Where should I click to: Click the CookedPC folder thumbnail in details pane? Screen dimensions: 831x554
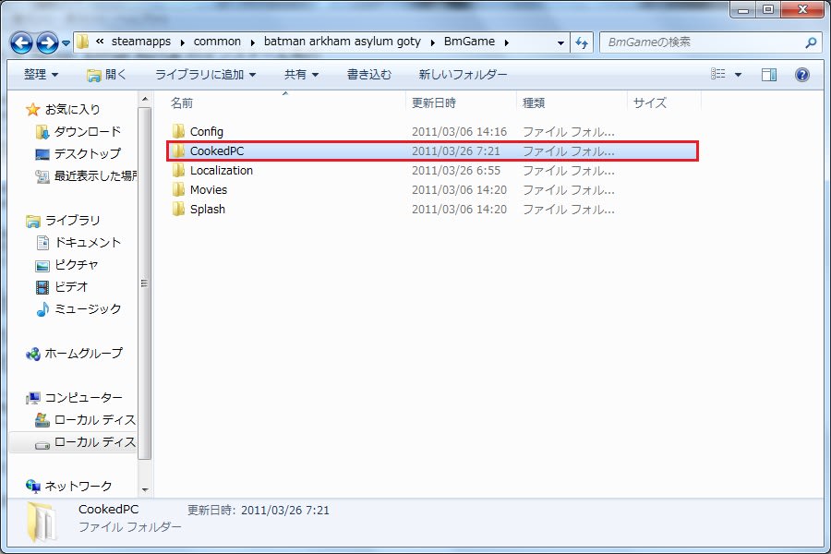(x=42, y=523)
